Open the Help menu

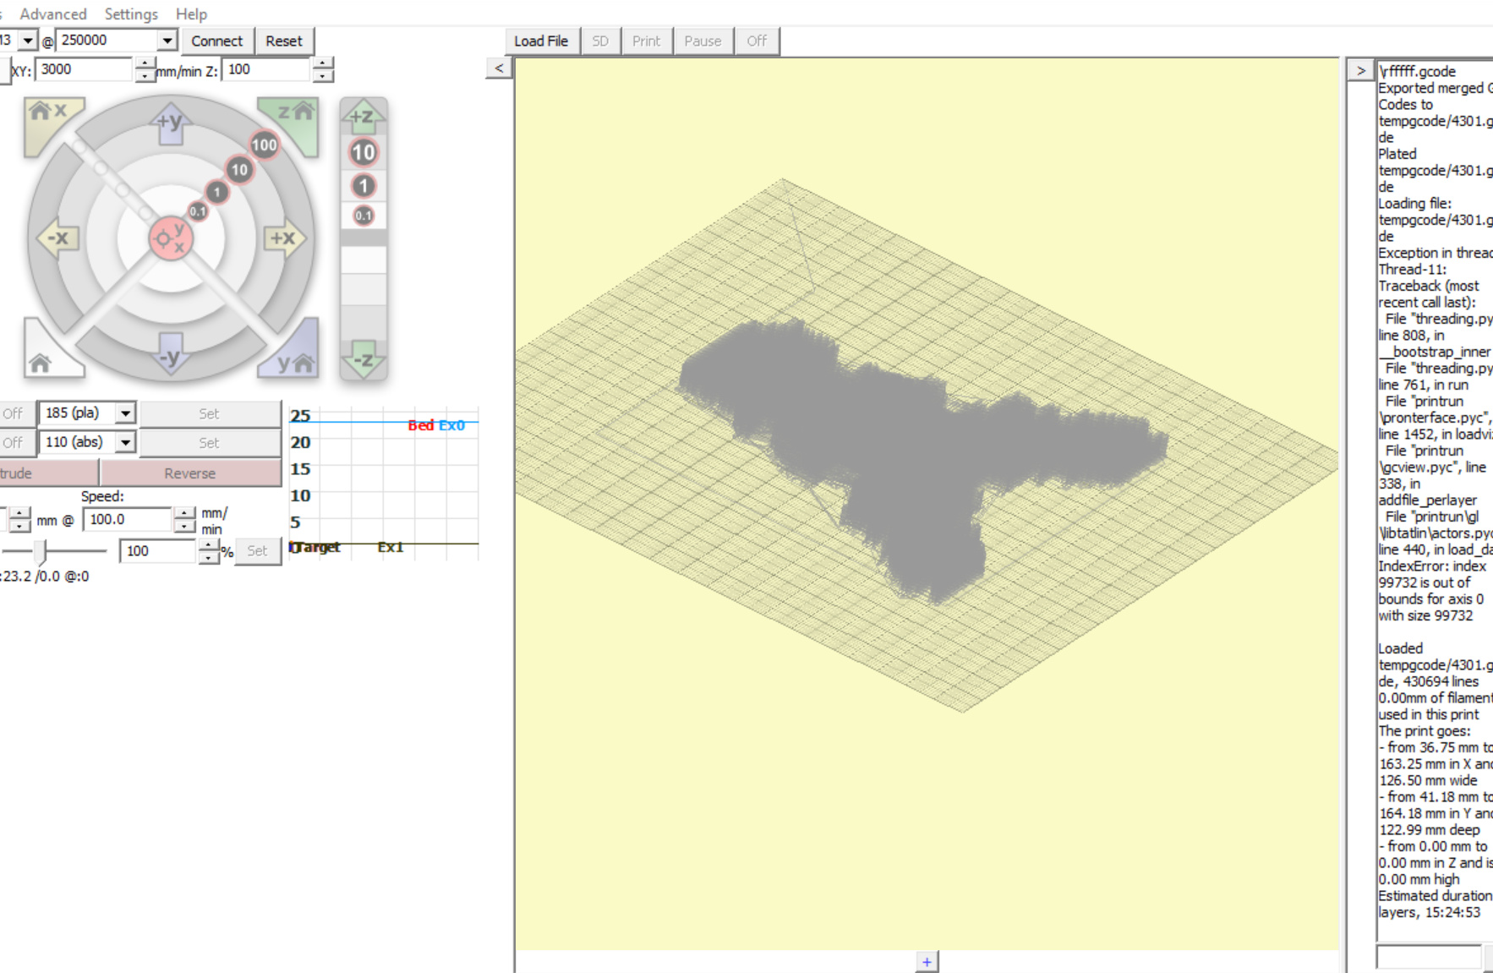pos(191,14)
